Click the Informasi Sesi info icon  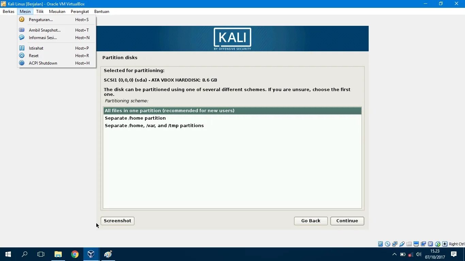point(22,37)
